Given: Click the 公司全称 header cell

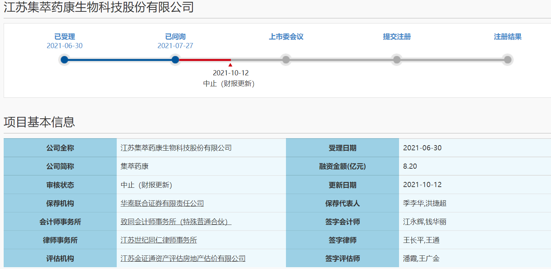Looking at the screenshot, I should pyautogui.click(x=60, y=148).
